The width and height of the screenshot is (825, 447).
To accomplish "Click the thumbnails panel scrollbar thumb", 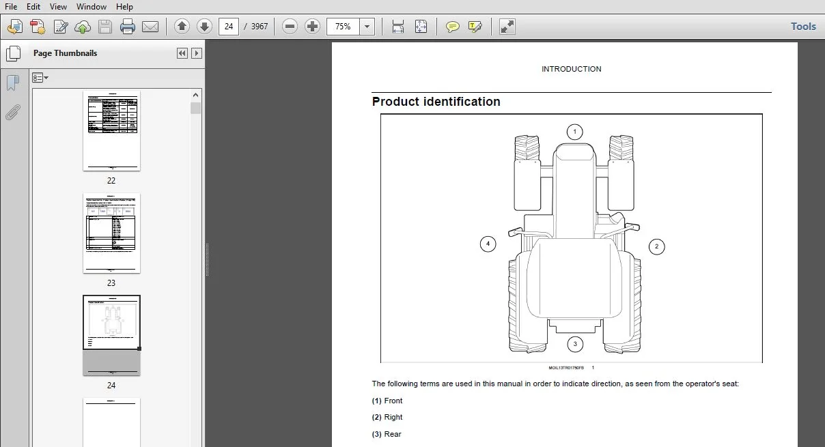I will 196,108.
